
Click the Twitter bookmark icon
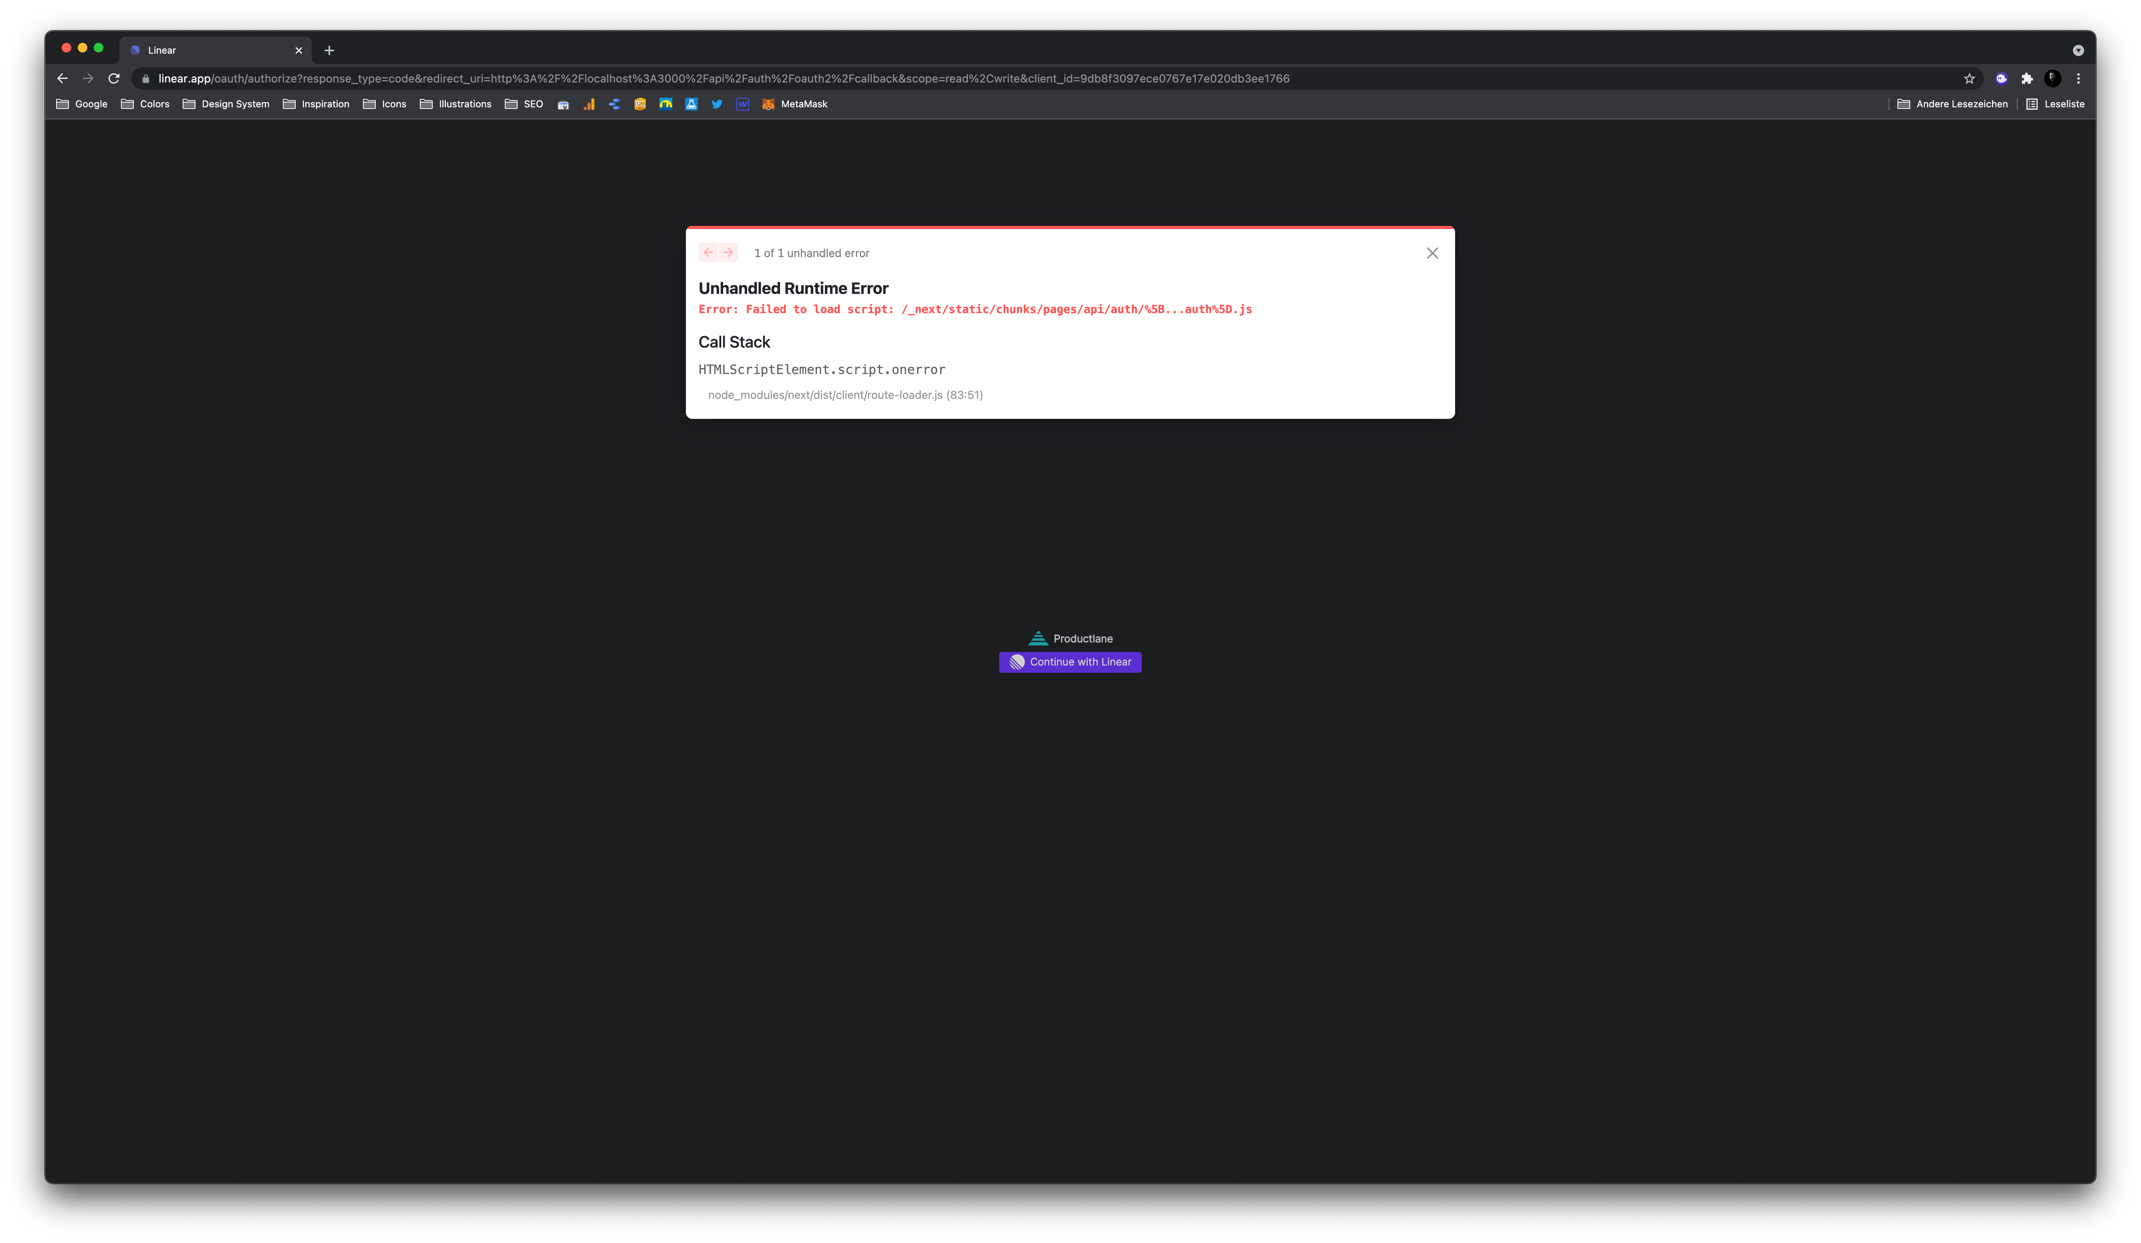pos(716,105)
